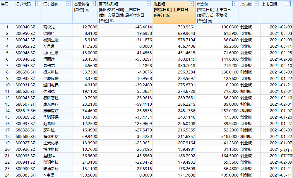This screenshot has width=293, height=178.
Task: Click stock name 华骐环保
Action: tap(51, 117)
